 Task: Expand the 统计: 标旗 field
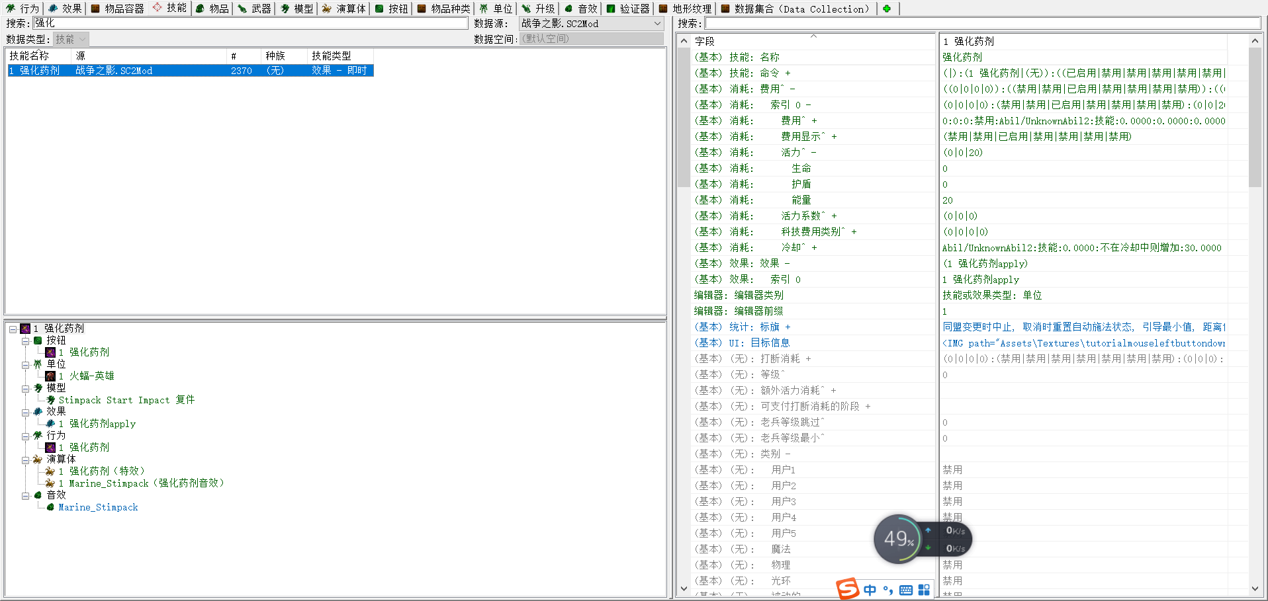(x=788, y=327)
